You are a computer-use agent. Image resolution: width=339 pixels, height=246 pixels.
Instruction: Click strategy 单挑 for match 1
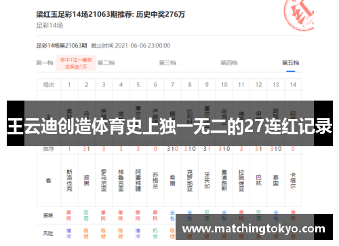tap(68, 215)
